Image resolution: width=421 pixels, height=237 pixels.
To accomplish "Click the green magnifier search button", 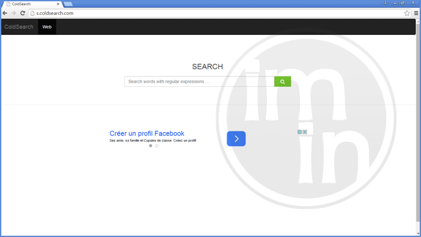I will pos(282,82).
